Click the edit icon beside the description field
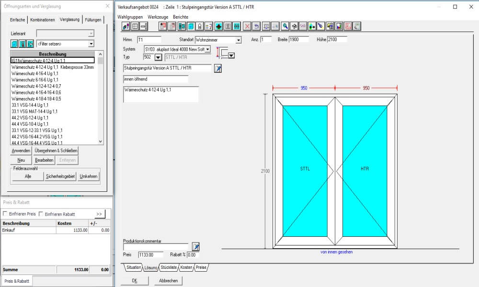The width and height of the screenshot is (479, 287). 218,68
